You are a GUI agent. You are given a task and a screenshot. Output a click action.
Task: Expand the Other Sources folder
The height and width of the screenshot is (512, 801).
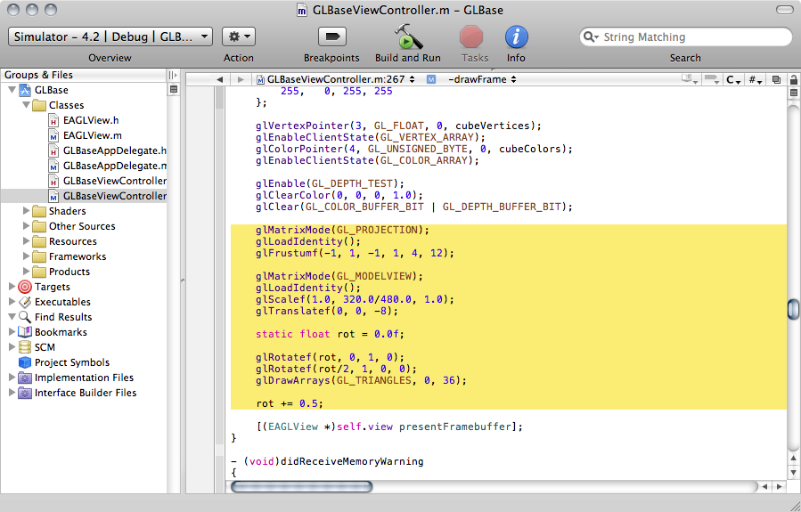pyautogui.click(x=26, y=226)
